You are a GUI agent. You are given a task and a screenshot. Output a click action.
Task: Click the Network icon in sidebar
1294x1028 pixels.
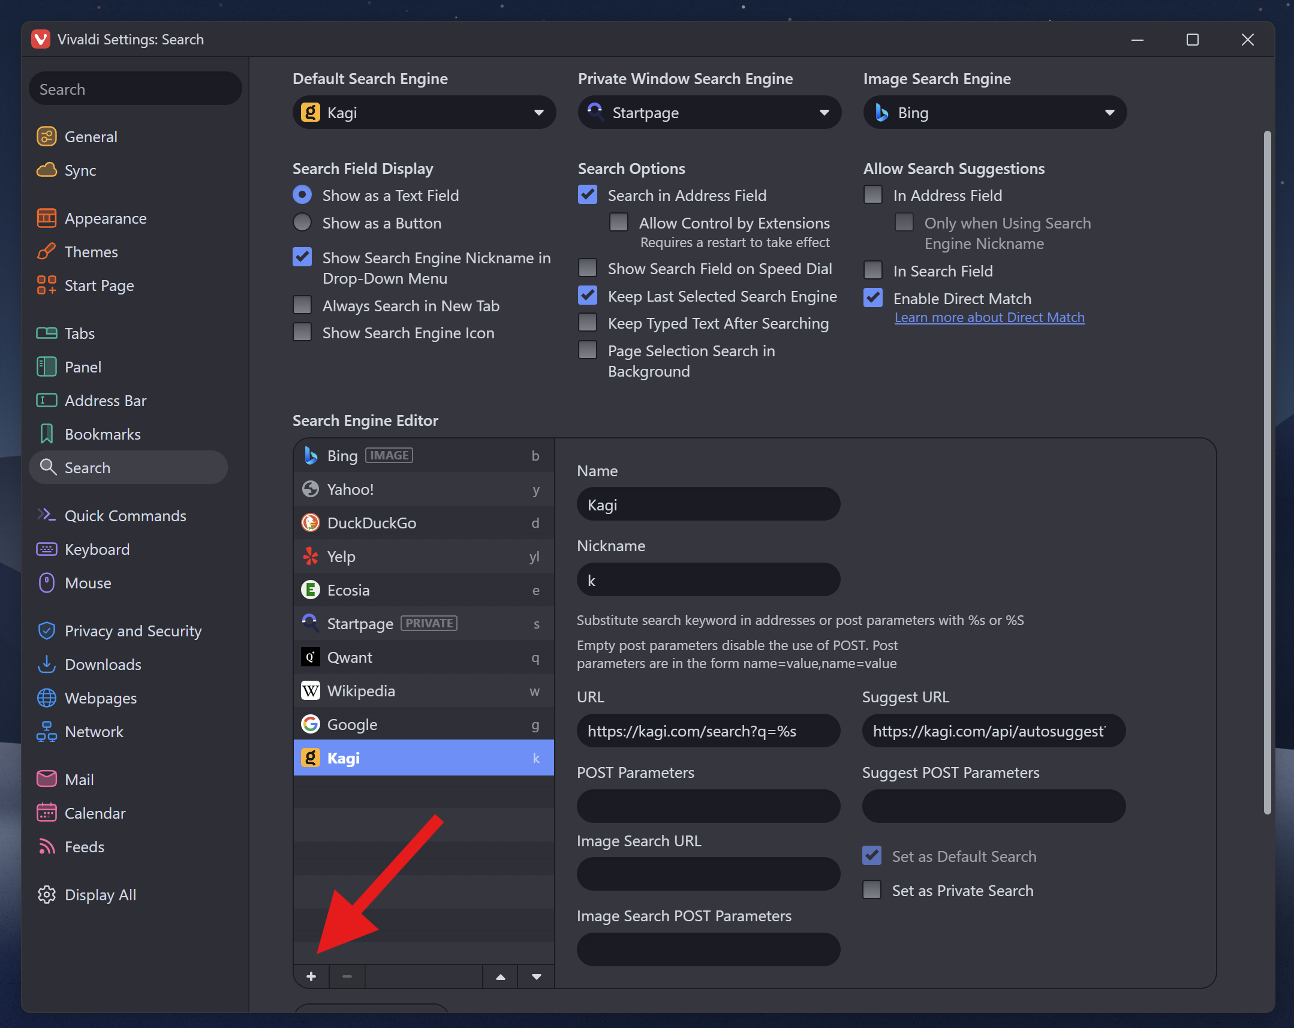click(47, 731)
